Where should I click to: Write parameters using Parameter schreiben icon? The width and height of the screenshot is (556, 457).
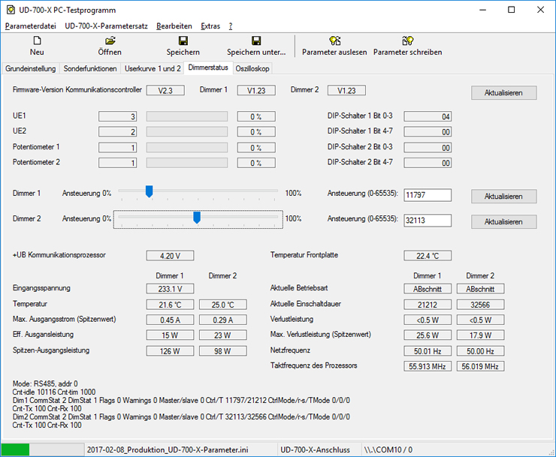(x=407, y=41)
